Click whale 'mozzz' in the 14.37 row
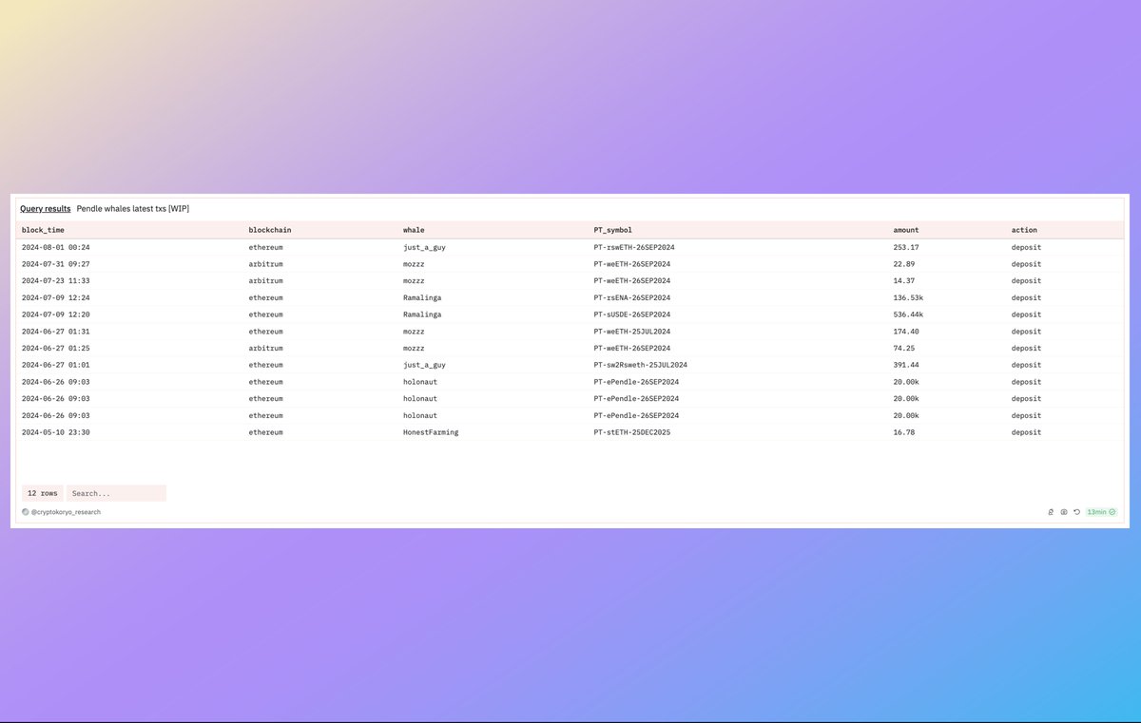1141x723 pixels. tap(414, 281)
